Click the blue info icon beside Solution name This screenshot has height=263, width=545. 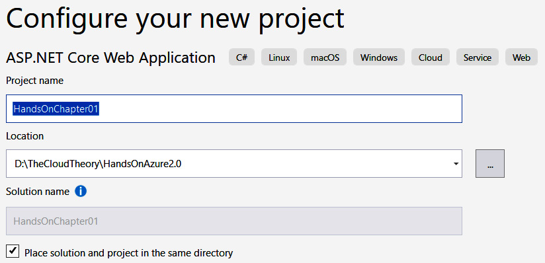point(81,191)
